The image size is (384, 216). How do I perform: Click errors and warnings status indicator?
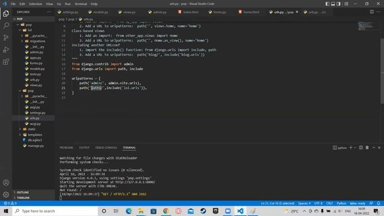10,203
